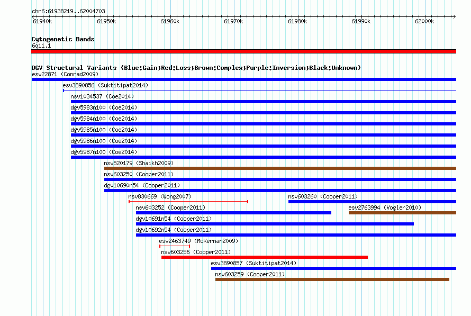Click nsv830669 (Wong2007) label

tap(160, 196)
